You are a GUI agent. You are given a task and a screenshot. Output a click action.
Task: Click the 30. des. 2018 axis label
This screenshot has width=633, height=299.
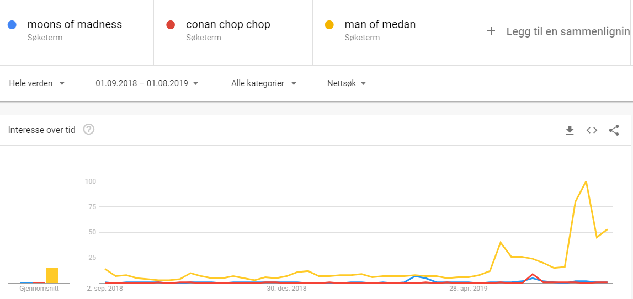(x=286, y=289)
